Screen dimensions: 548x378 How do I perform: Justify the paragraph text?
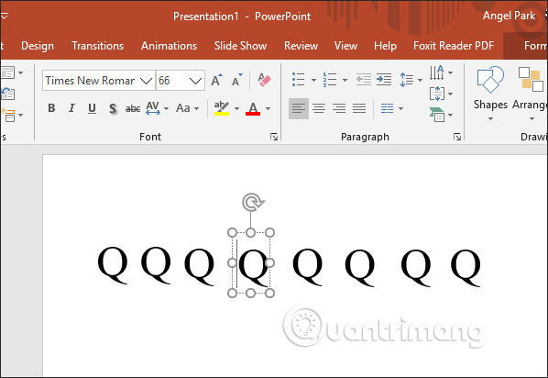pyautogui.click(x=359, y=108)
